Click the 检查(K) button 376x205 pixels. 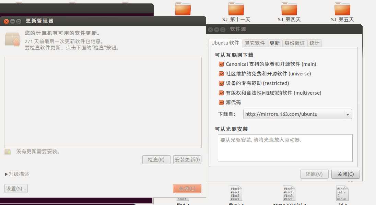(x=156, y=160)
